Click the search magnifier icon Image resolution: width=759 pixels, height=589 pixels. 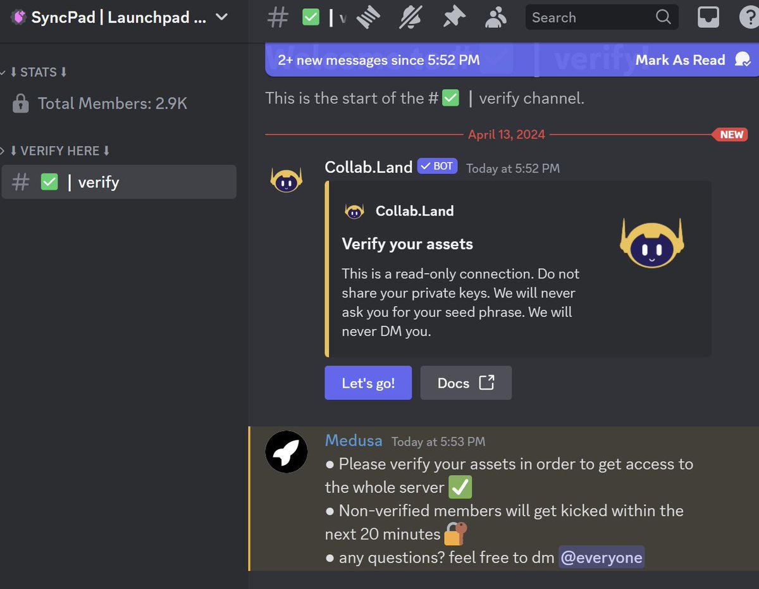(663, 17)
